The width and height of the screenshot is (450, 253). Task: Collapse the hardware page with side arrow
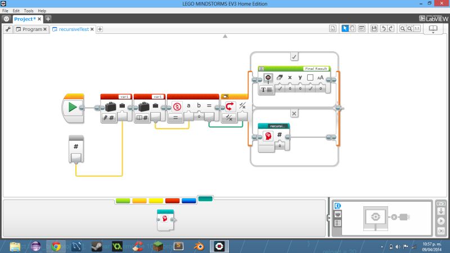click(x=329, y=218)
